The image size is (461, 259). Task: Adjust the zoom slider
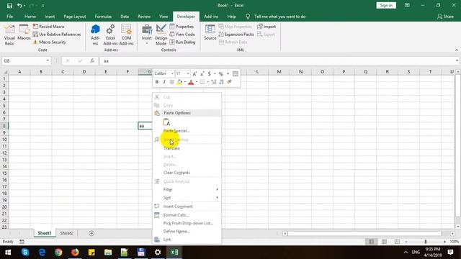coord(426,242)
